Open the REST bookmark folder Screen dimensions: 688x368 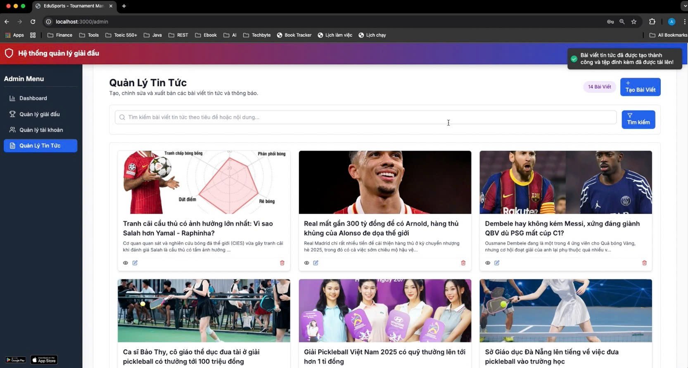click(178, 35)
